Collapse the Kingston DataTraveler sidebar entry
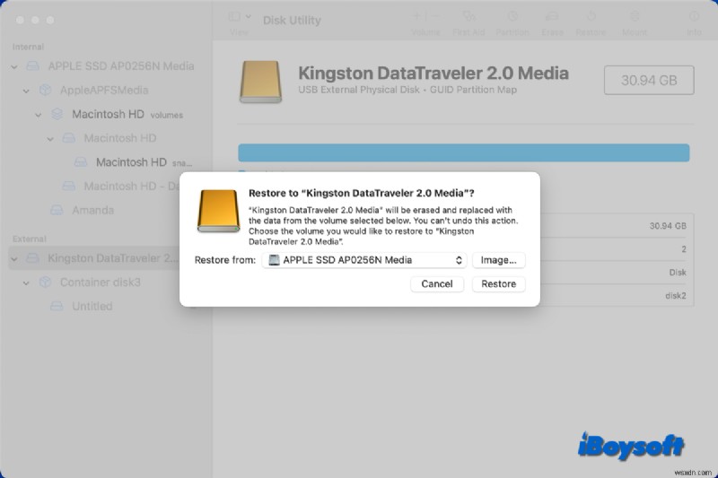The width and height of the screenshot is (718, 478). (14, 259)
